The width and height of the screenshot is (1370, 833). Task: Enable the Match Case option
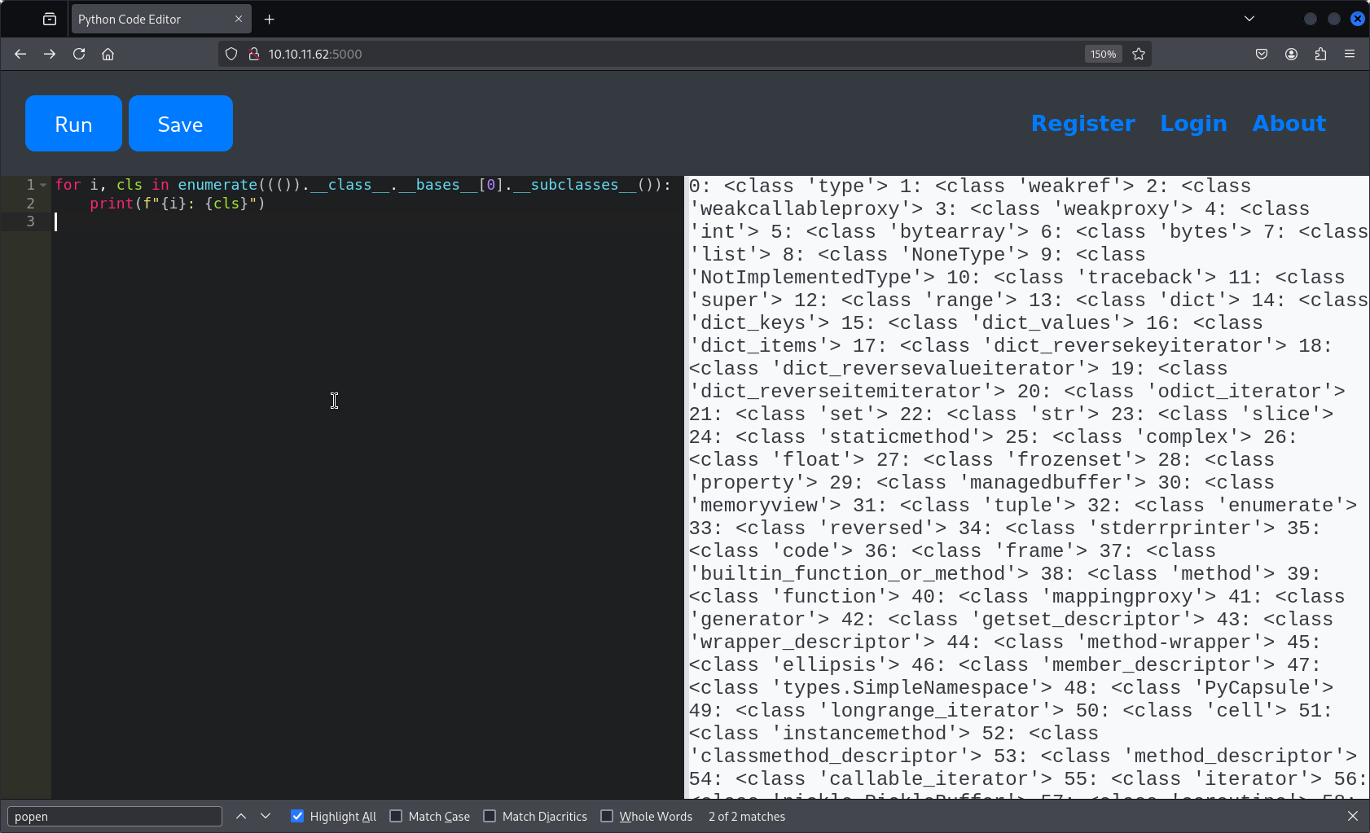tap(396, 816)
